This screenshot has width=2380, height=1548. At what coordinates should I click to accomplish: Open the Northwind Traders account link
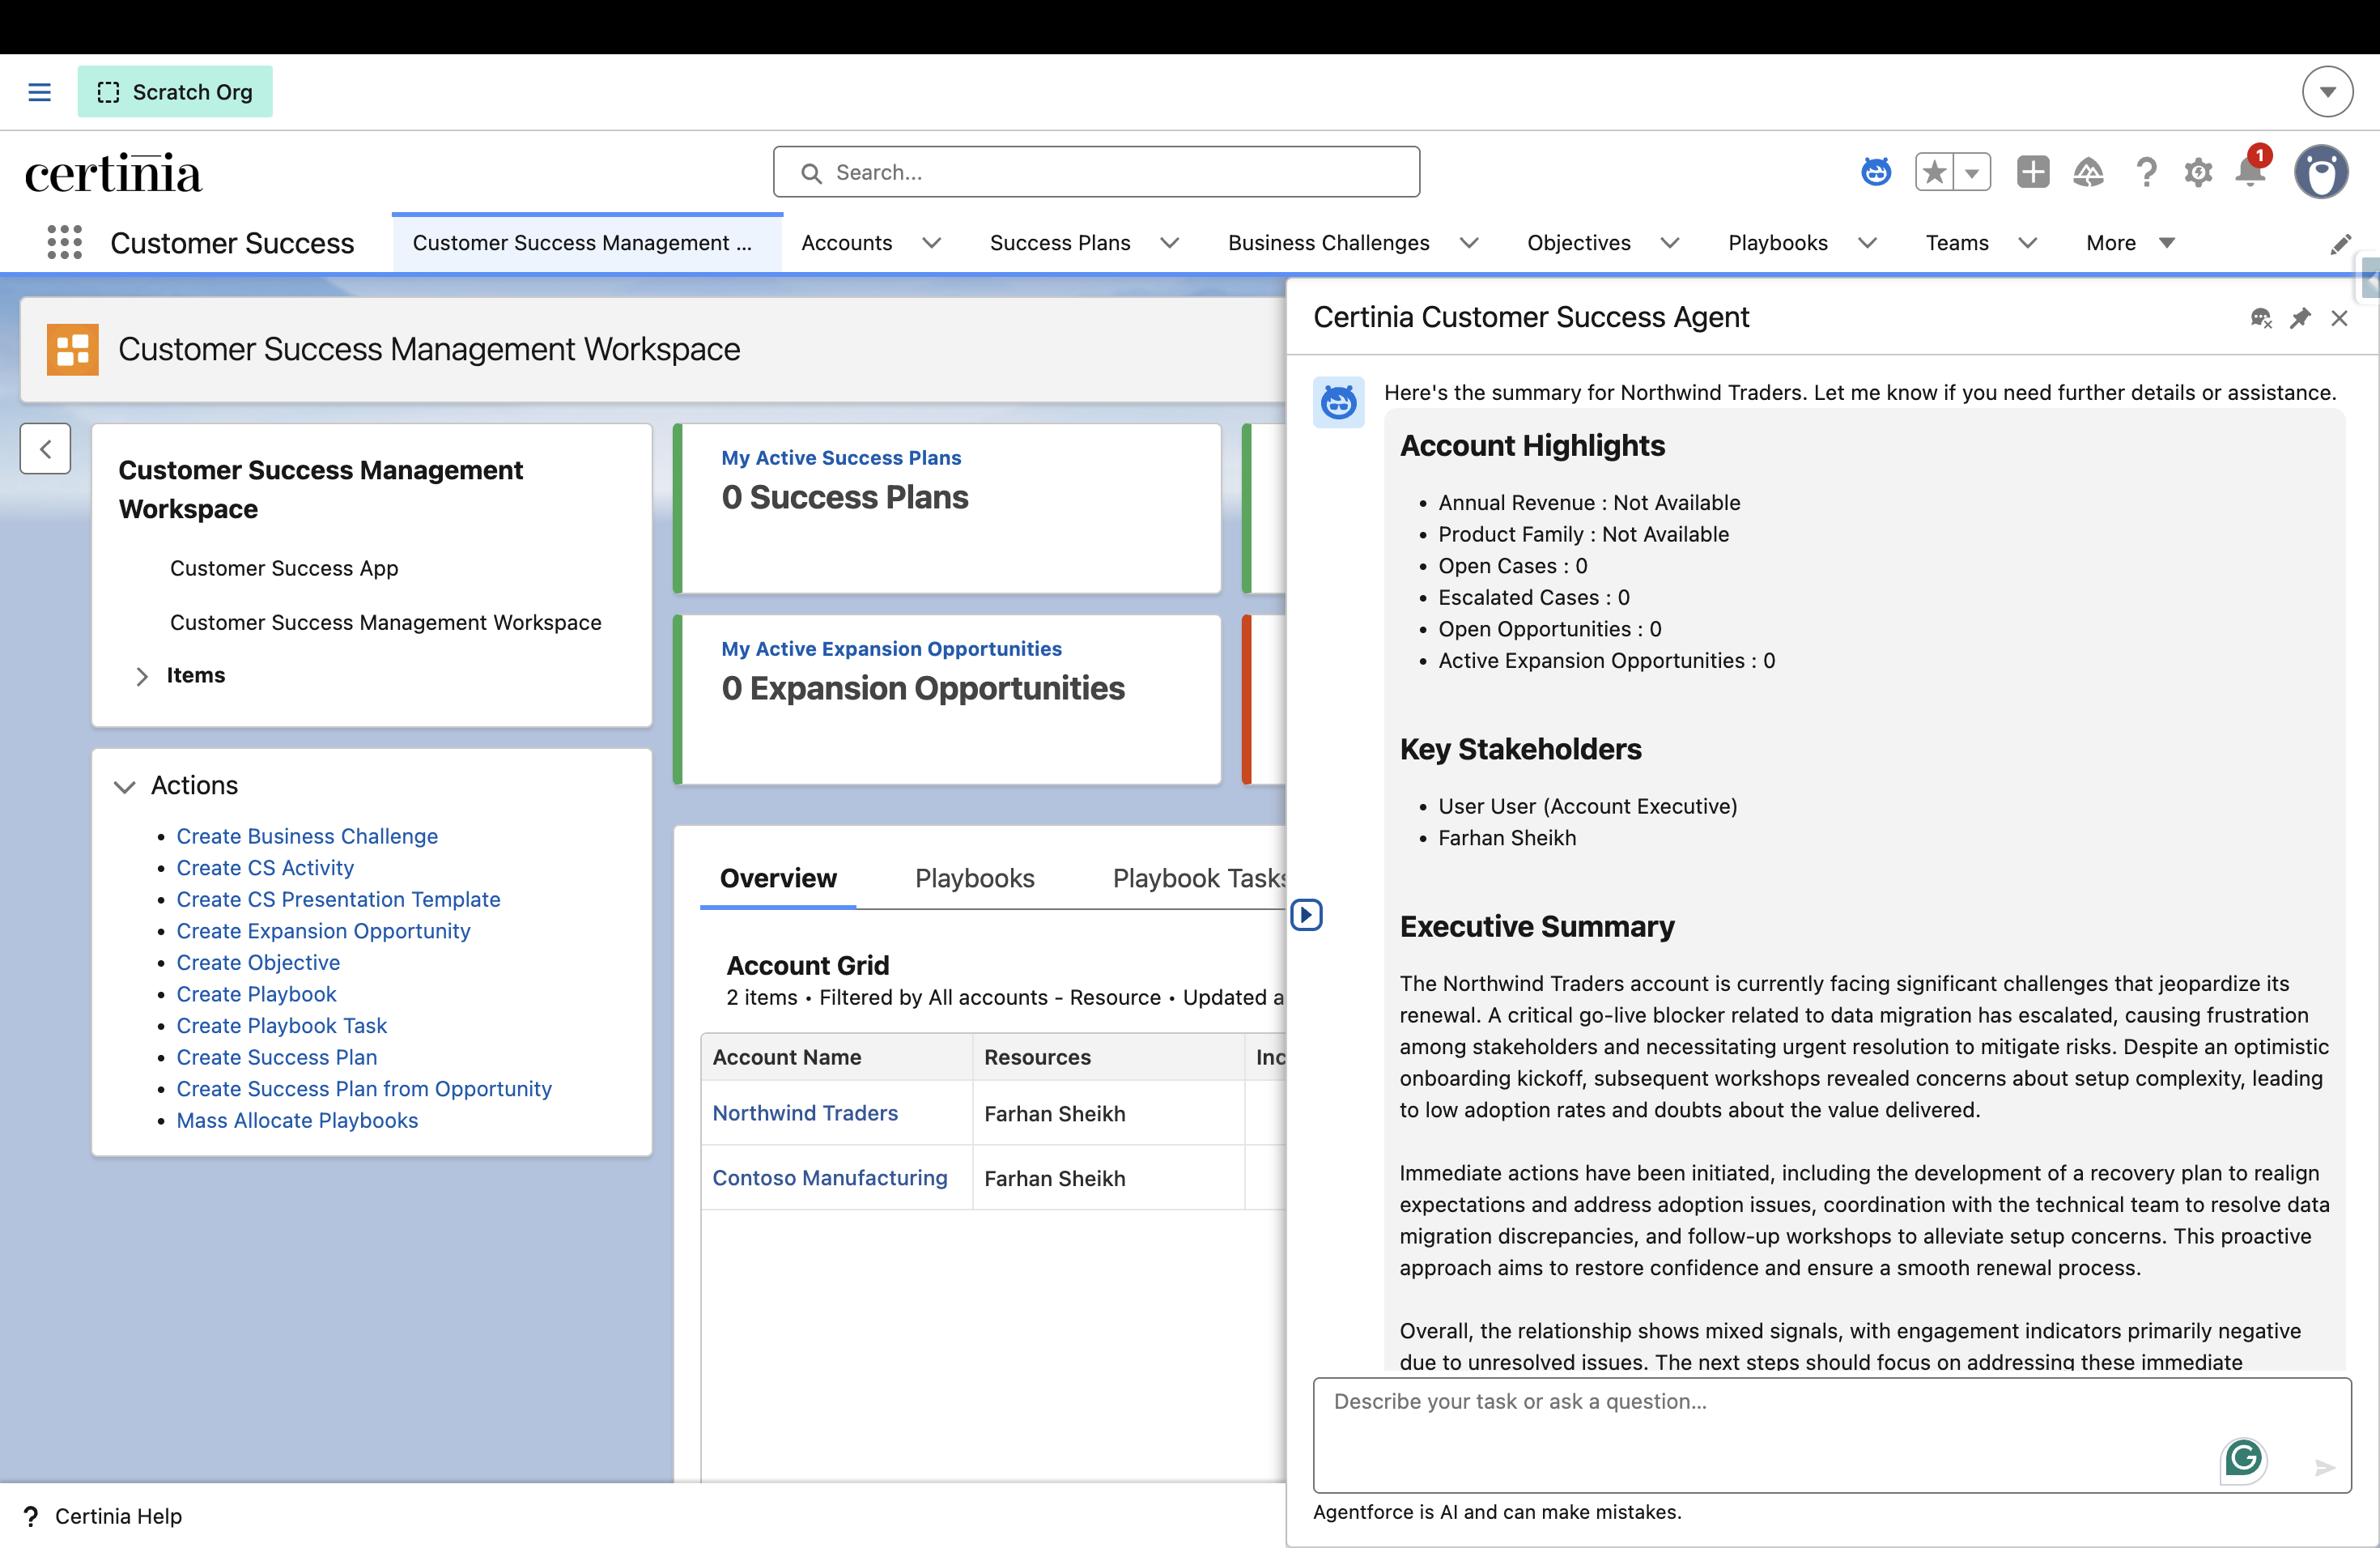click(x=805, y=1113)
